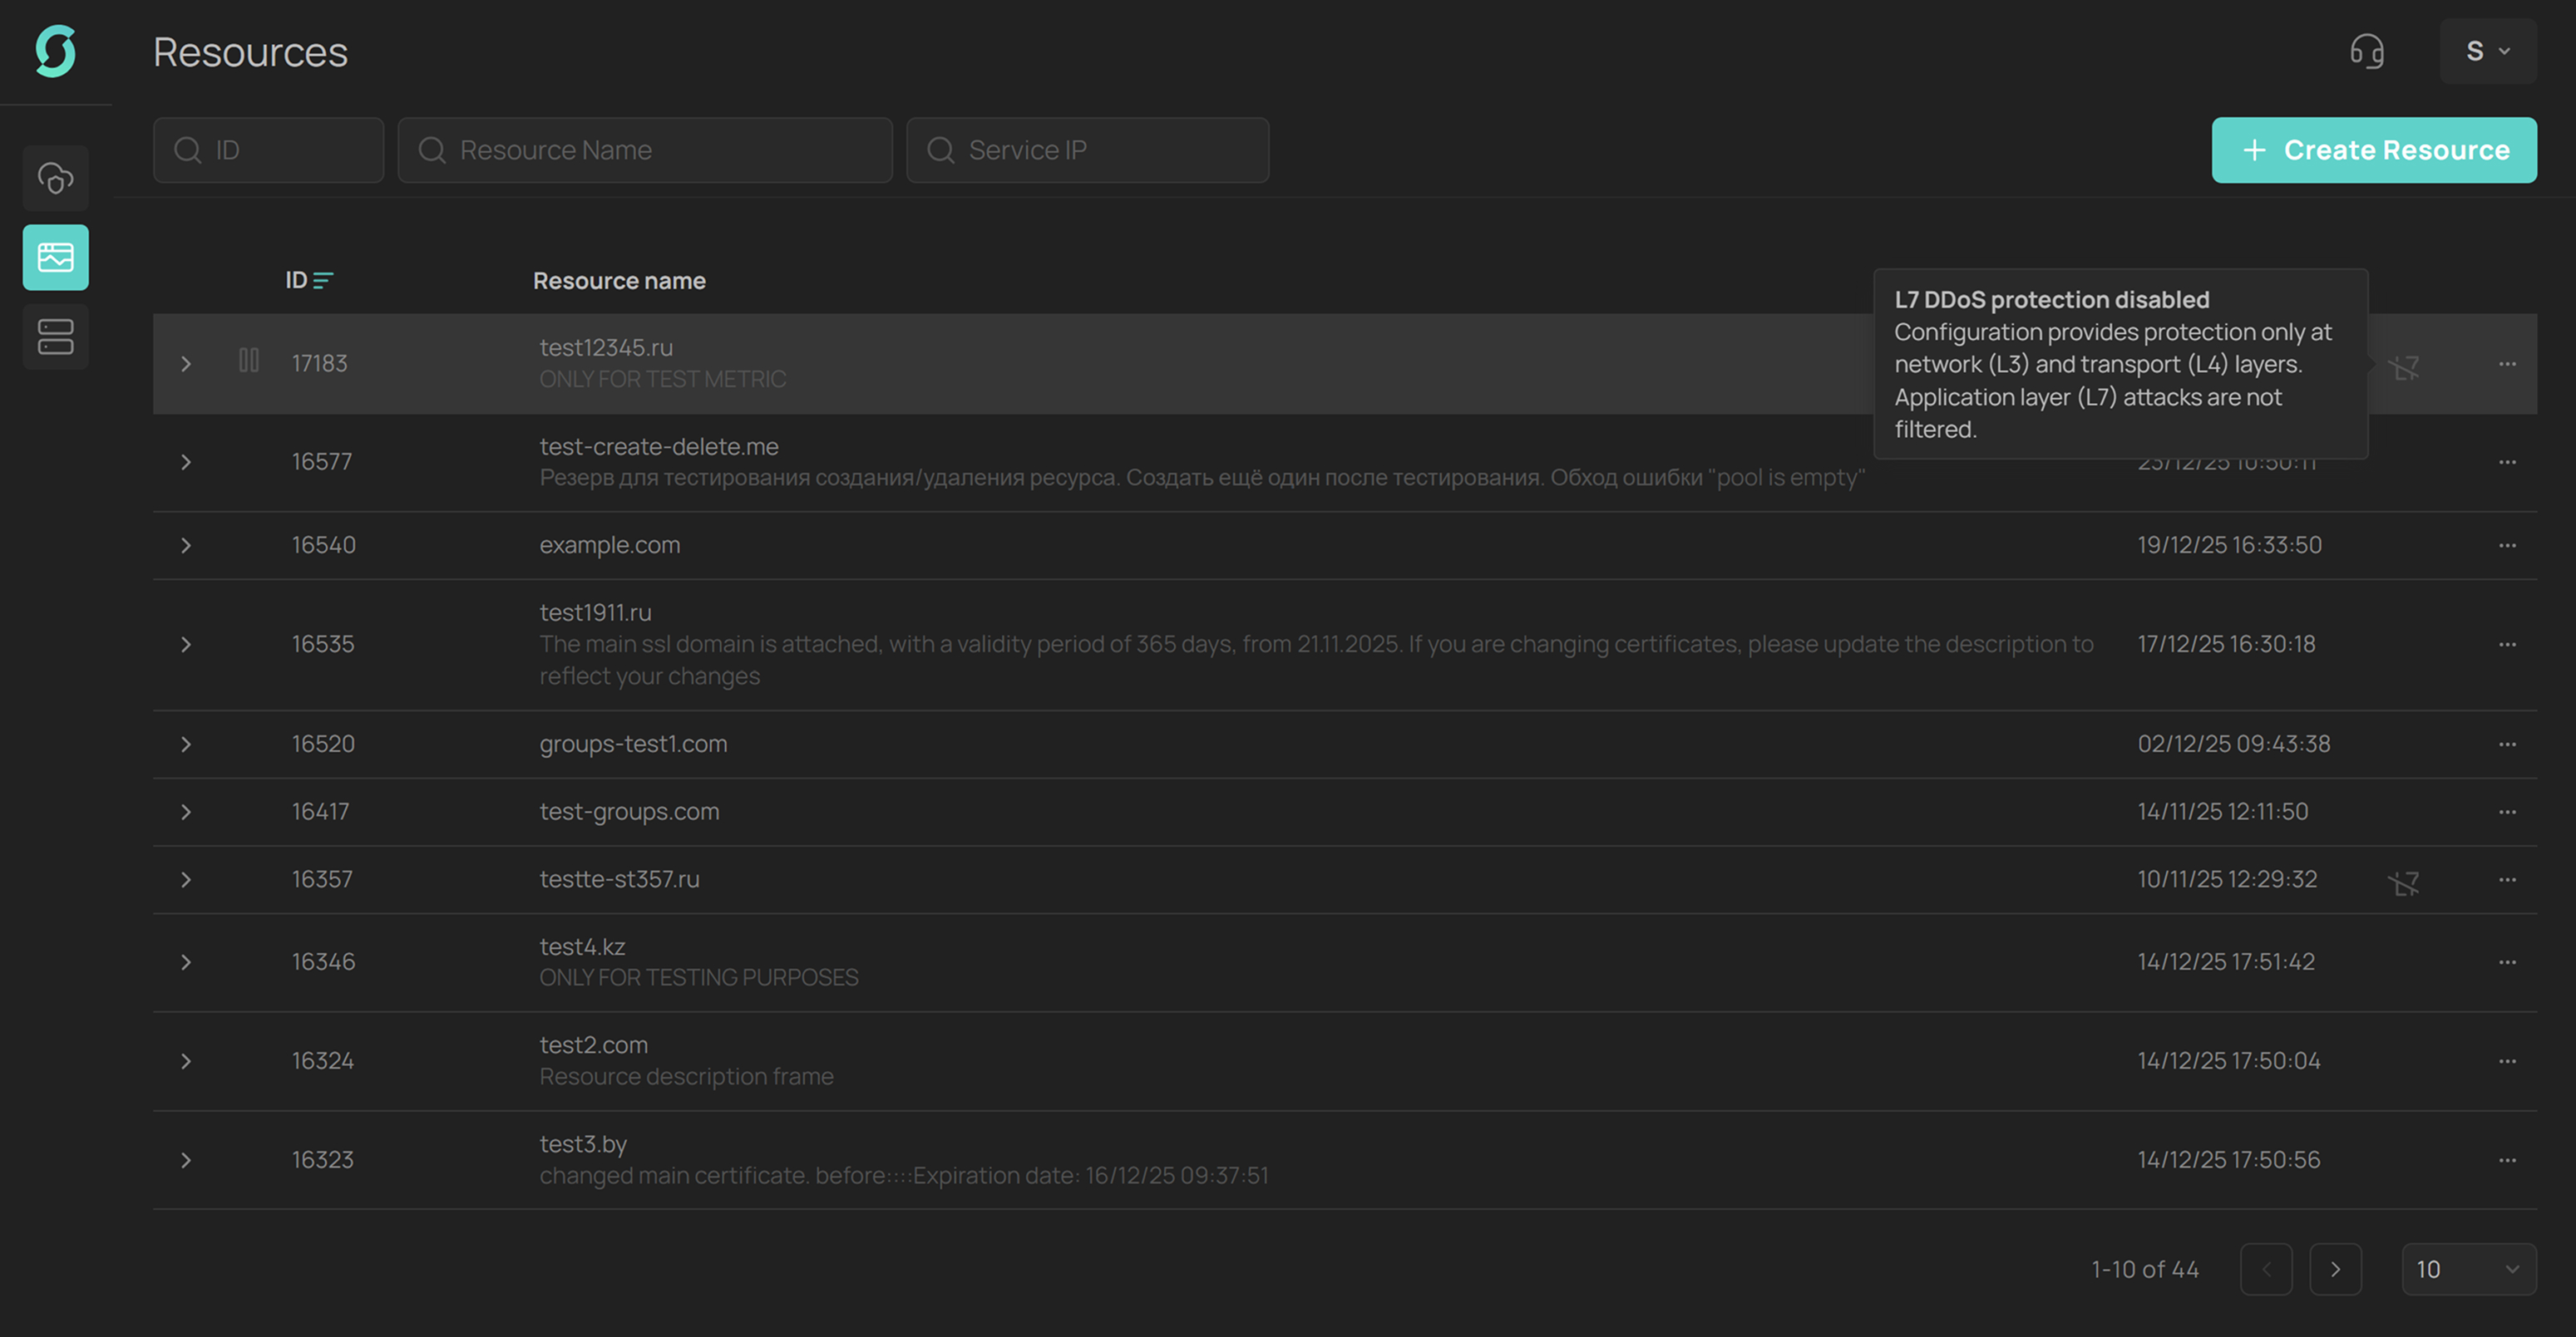Screen dimensions: 2576x1337
Task: Open three-dot menu for test3.by row
Action: [2506, 1160]
